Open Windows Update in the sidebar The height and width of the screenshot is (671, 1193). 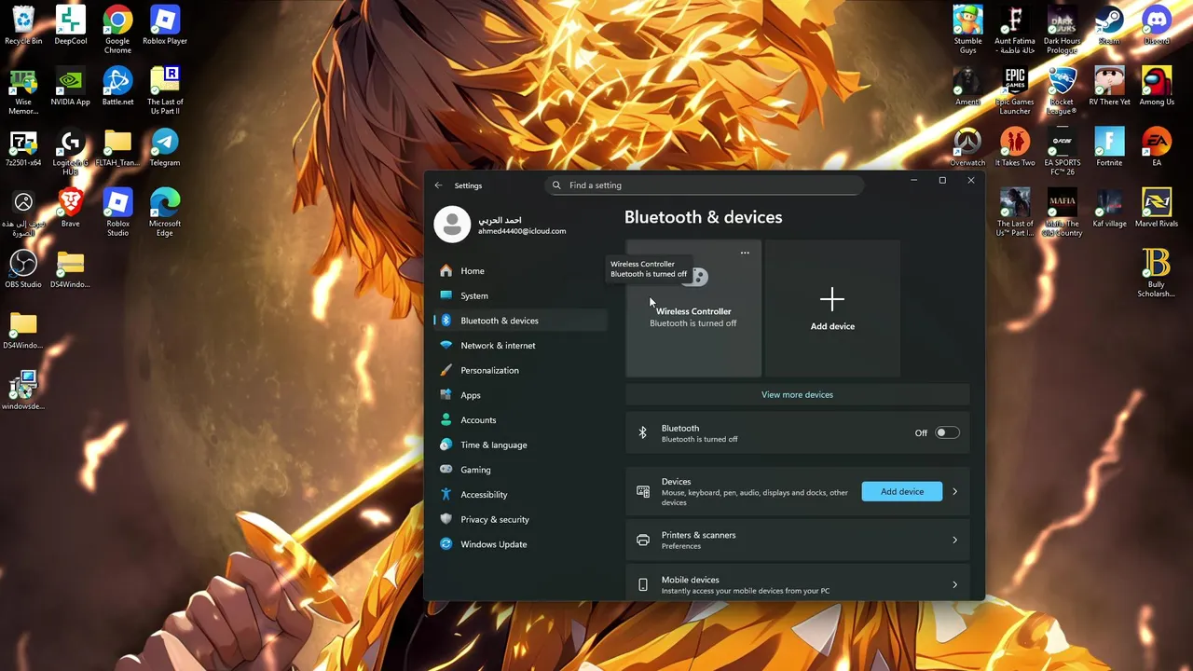[520, 544]
